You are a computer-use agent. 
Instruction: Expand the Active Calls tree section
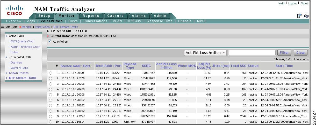6,36
